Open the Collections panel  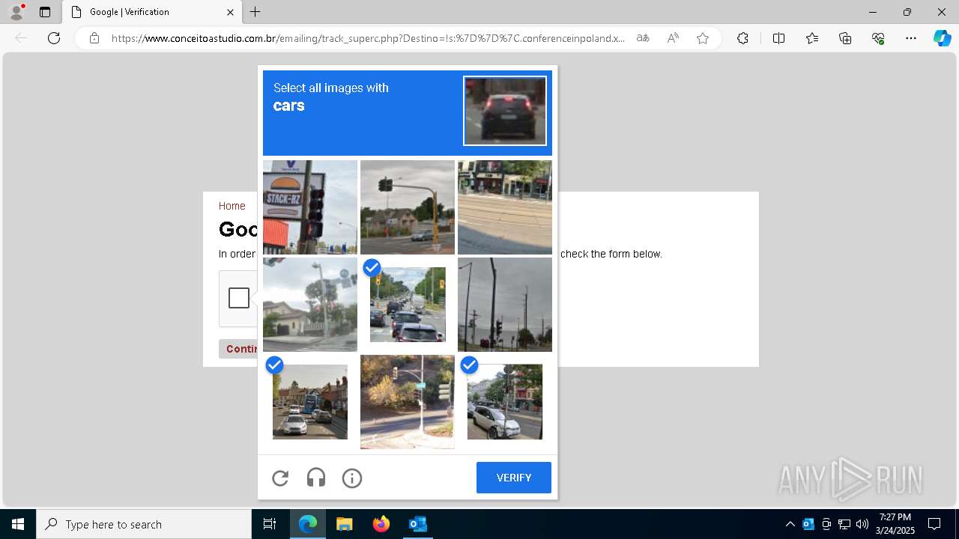click(845, 38)
